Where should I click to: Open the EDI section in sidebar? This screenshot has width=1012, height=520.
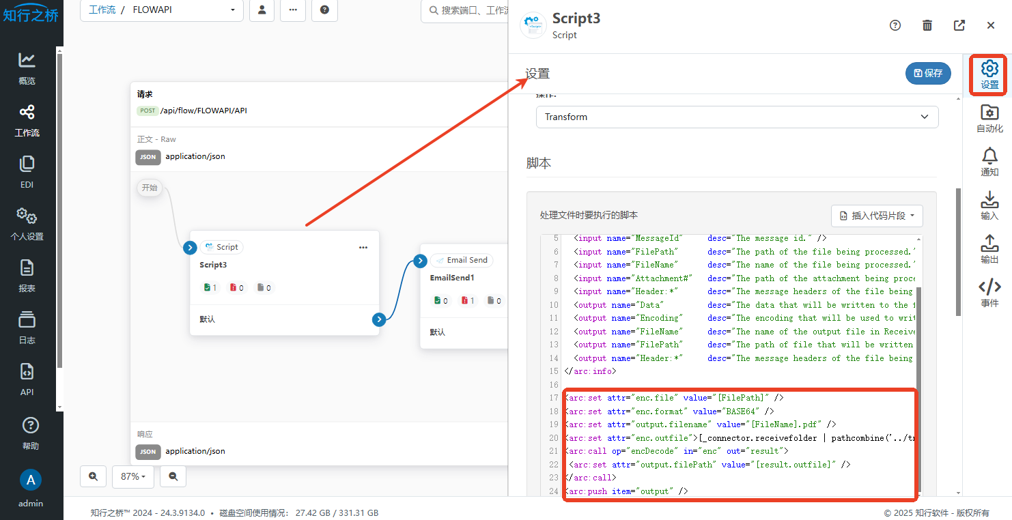pos(27,172)
